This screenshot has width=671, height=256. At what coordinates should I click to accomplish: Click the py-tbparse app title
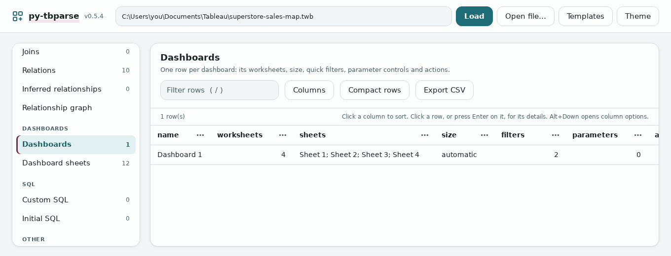point(54,16)
